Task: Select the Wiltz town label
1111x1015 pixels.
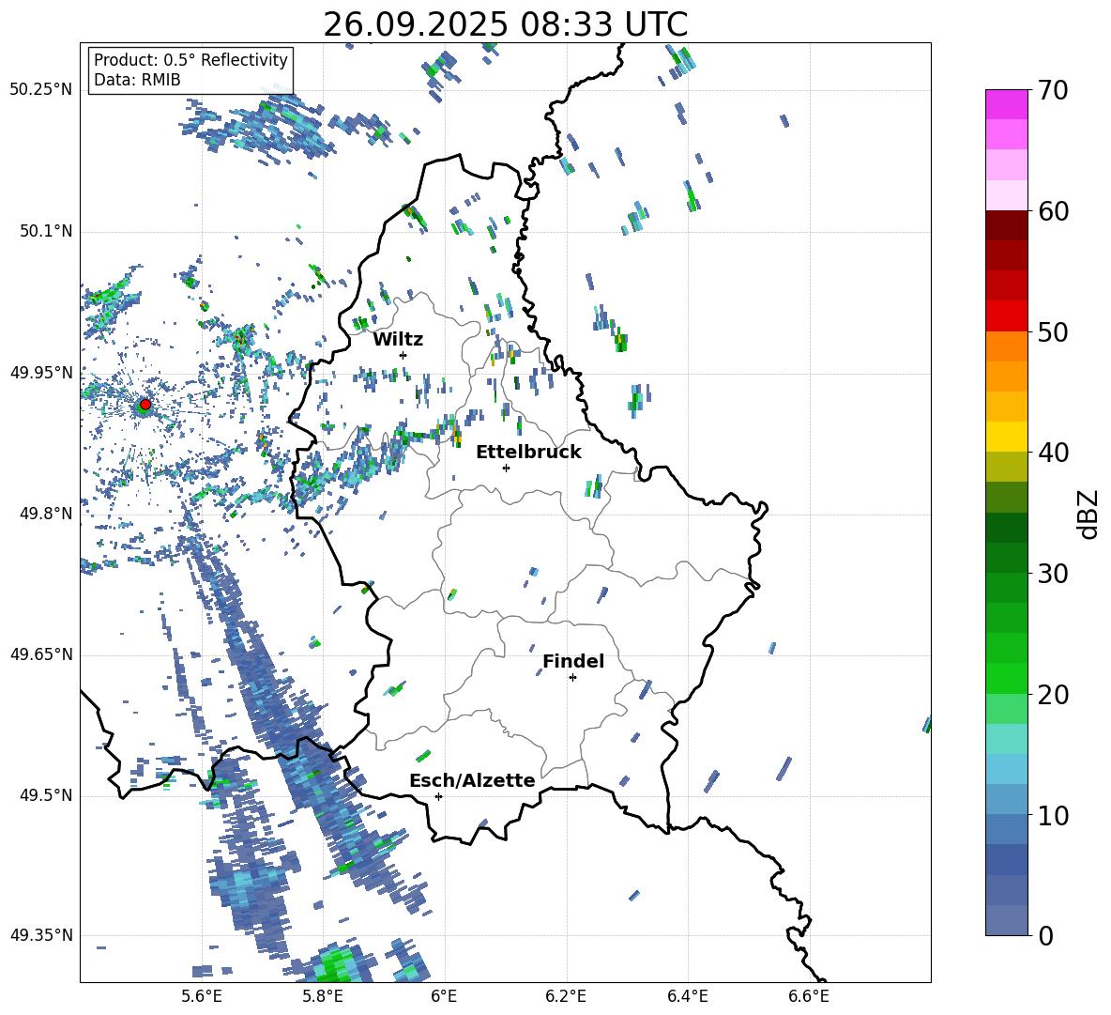Action: click(398, 339)
